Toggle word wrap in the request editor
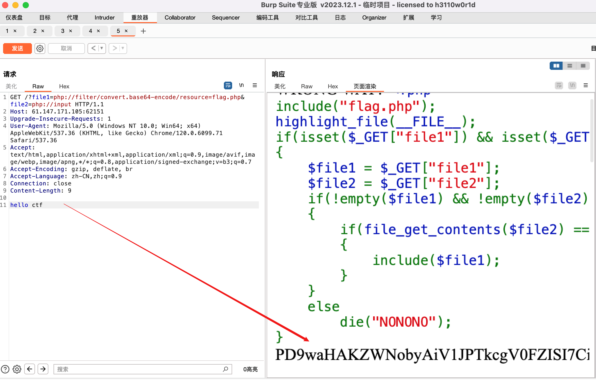Screen dimensions: 596x380 point(228,85)
